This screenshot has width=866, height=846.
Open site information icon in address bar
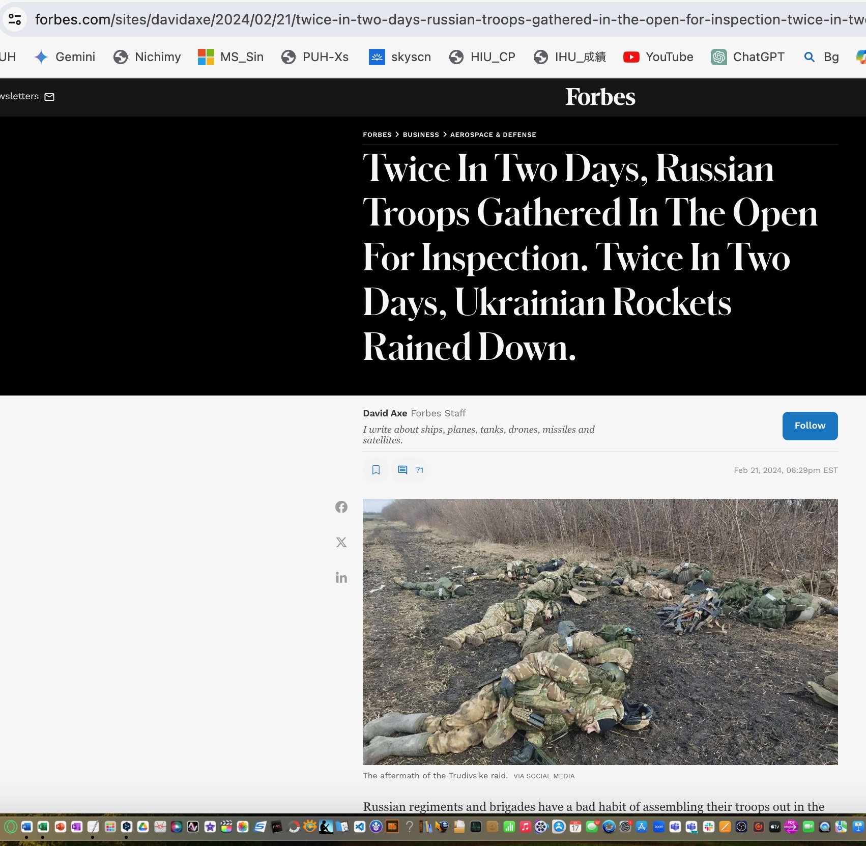click(15, 20)
